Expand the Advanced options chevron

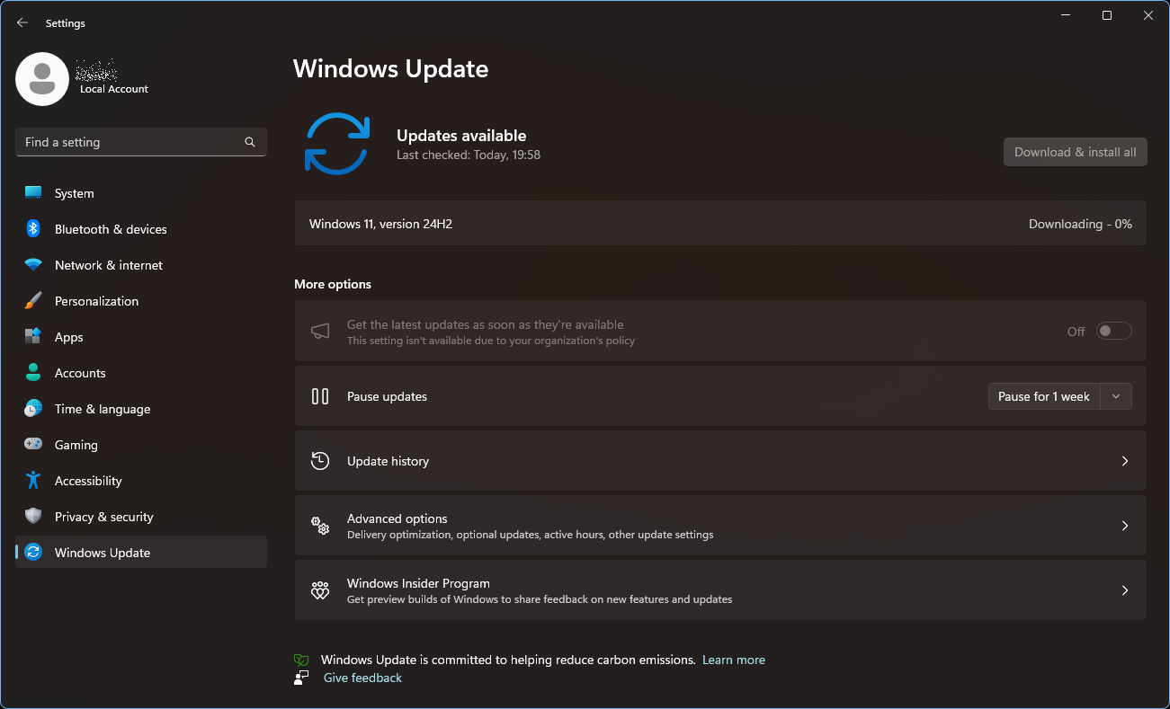click(x=1125, y=526)
